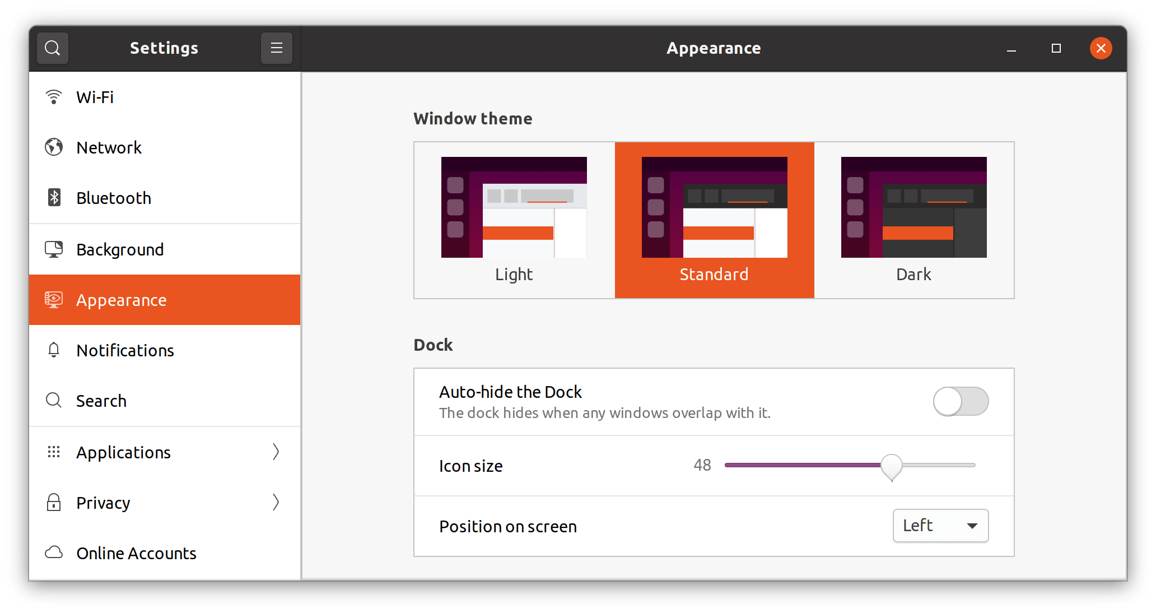Click the Background settings icon
The image size is (1156, 613).
click(x=54, y=249)
